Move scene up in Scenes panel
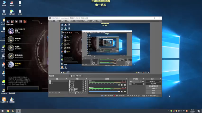Image resolution: width=202 pixels, height=113 pixels. coord(56,93)
